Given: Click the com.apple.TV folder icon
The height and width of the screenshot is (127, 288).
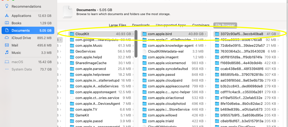Looking at the screenshot, I should (x=72, y=110).
